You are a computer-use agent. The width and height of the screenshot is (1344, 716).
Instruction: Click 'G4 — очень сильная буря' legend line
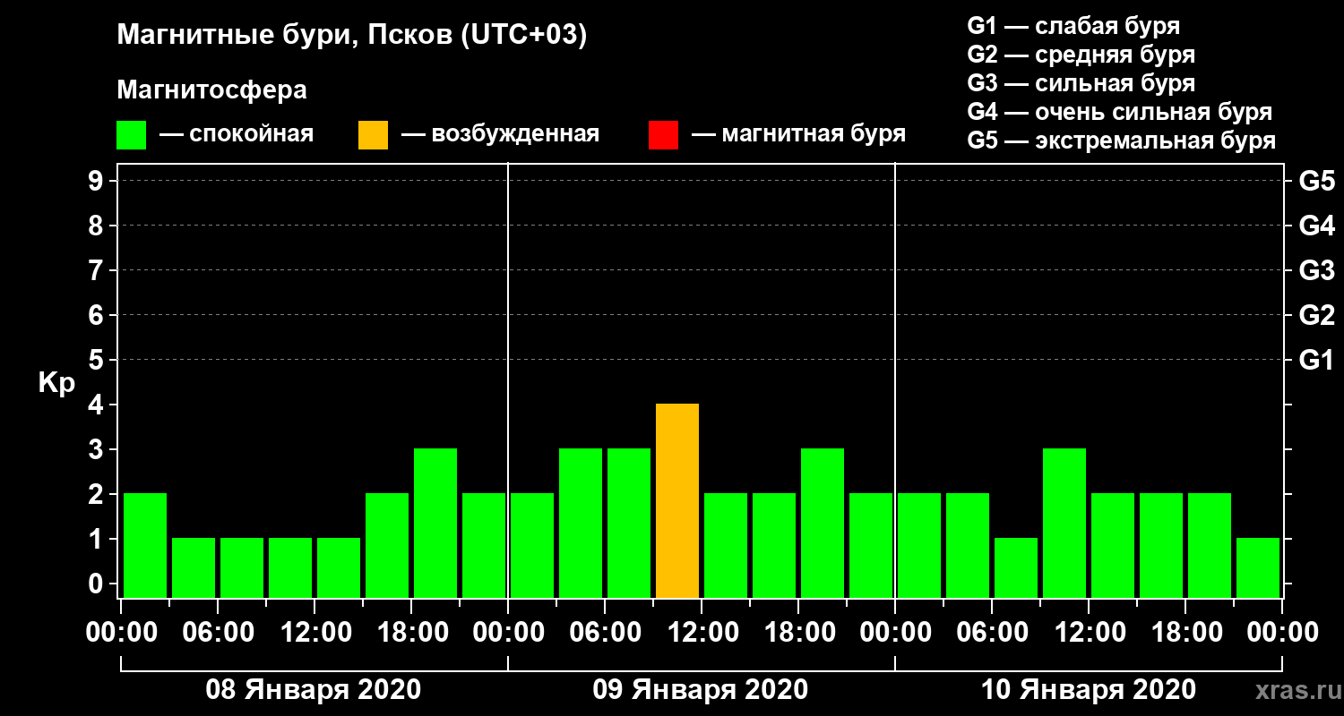pos(1119,112)
